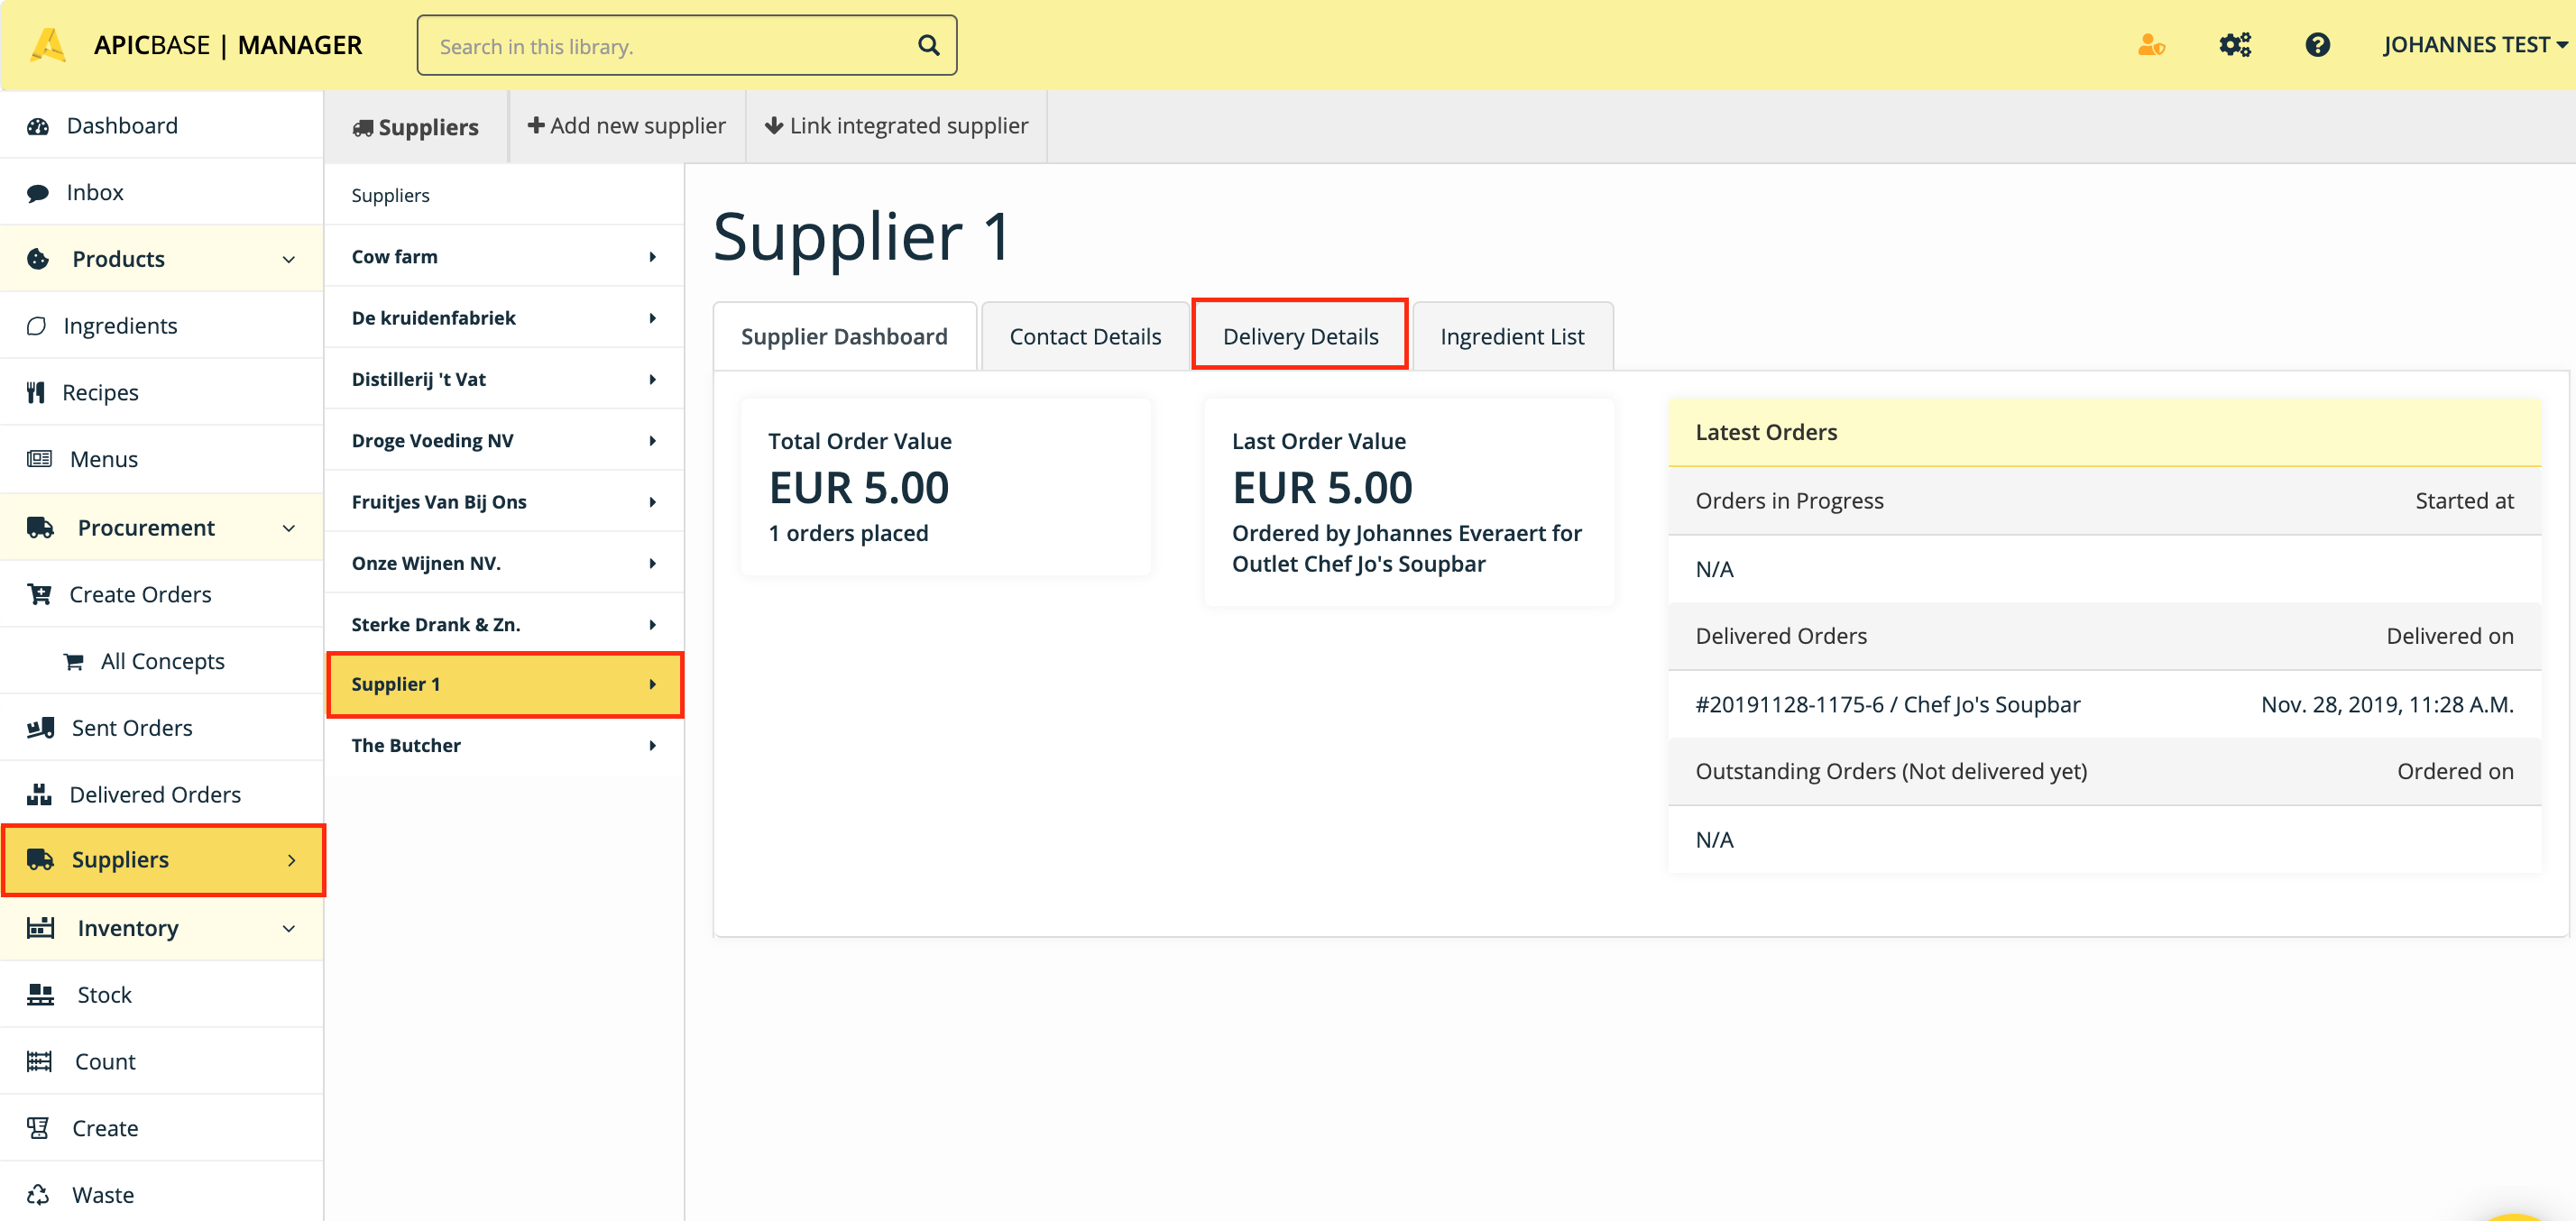Screen dimensions: 2576x1221
Task: Click the Add new supplier button
Action: pyautogui.click(x=626, y=125)
